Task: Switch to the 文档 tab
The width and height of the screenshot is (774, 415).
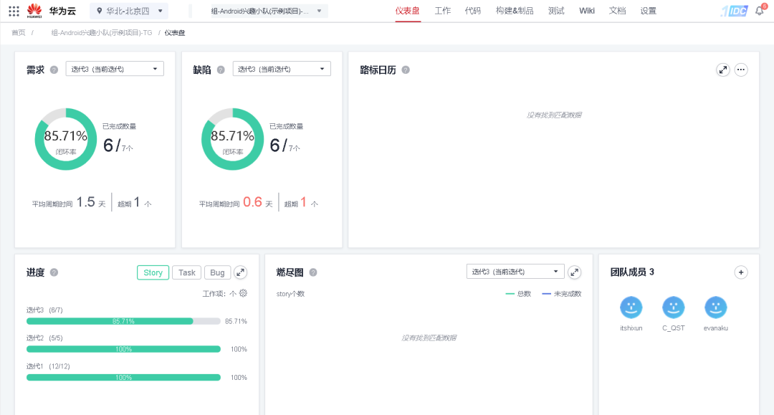Action: (x=617, y=11)
